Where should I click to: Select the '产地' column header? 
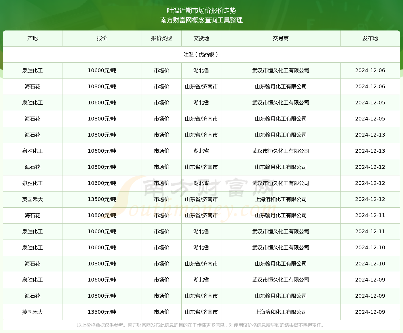(x=33, y=38)
